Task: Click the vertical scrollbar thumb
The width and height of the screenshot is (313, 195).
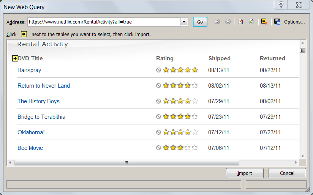Action: pos(303,50)
